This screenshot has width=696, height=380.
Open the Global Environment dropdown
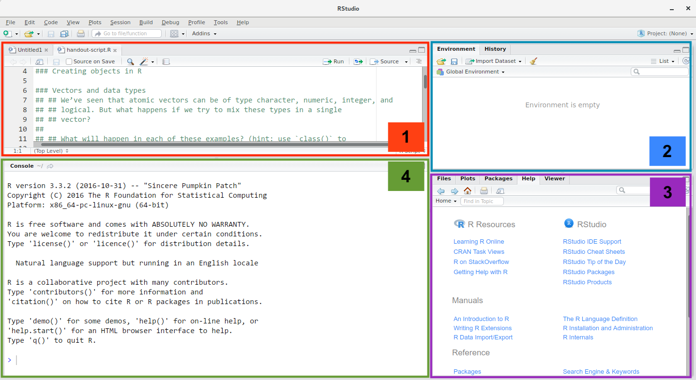click(470, 72)
